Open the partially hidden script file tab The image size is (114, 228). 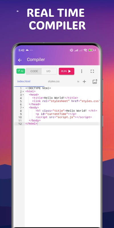(x=78, y=82)
